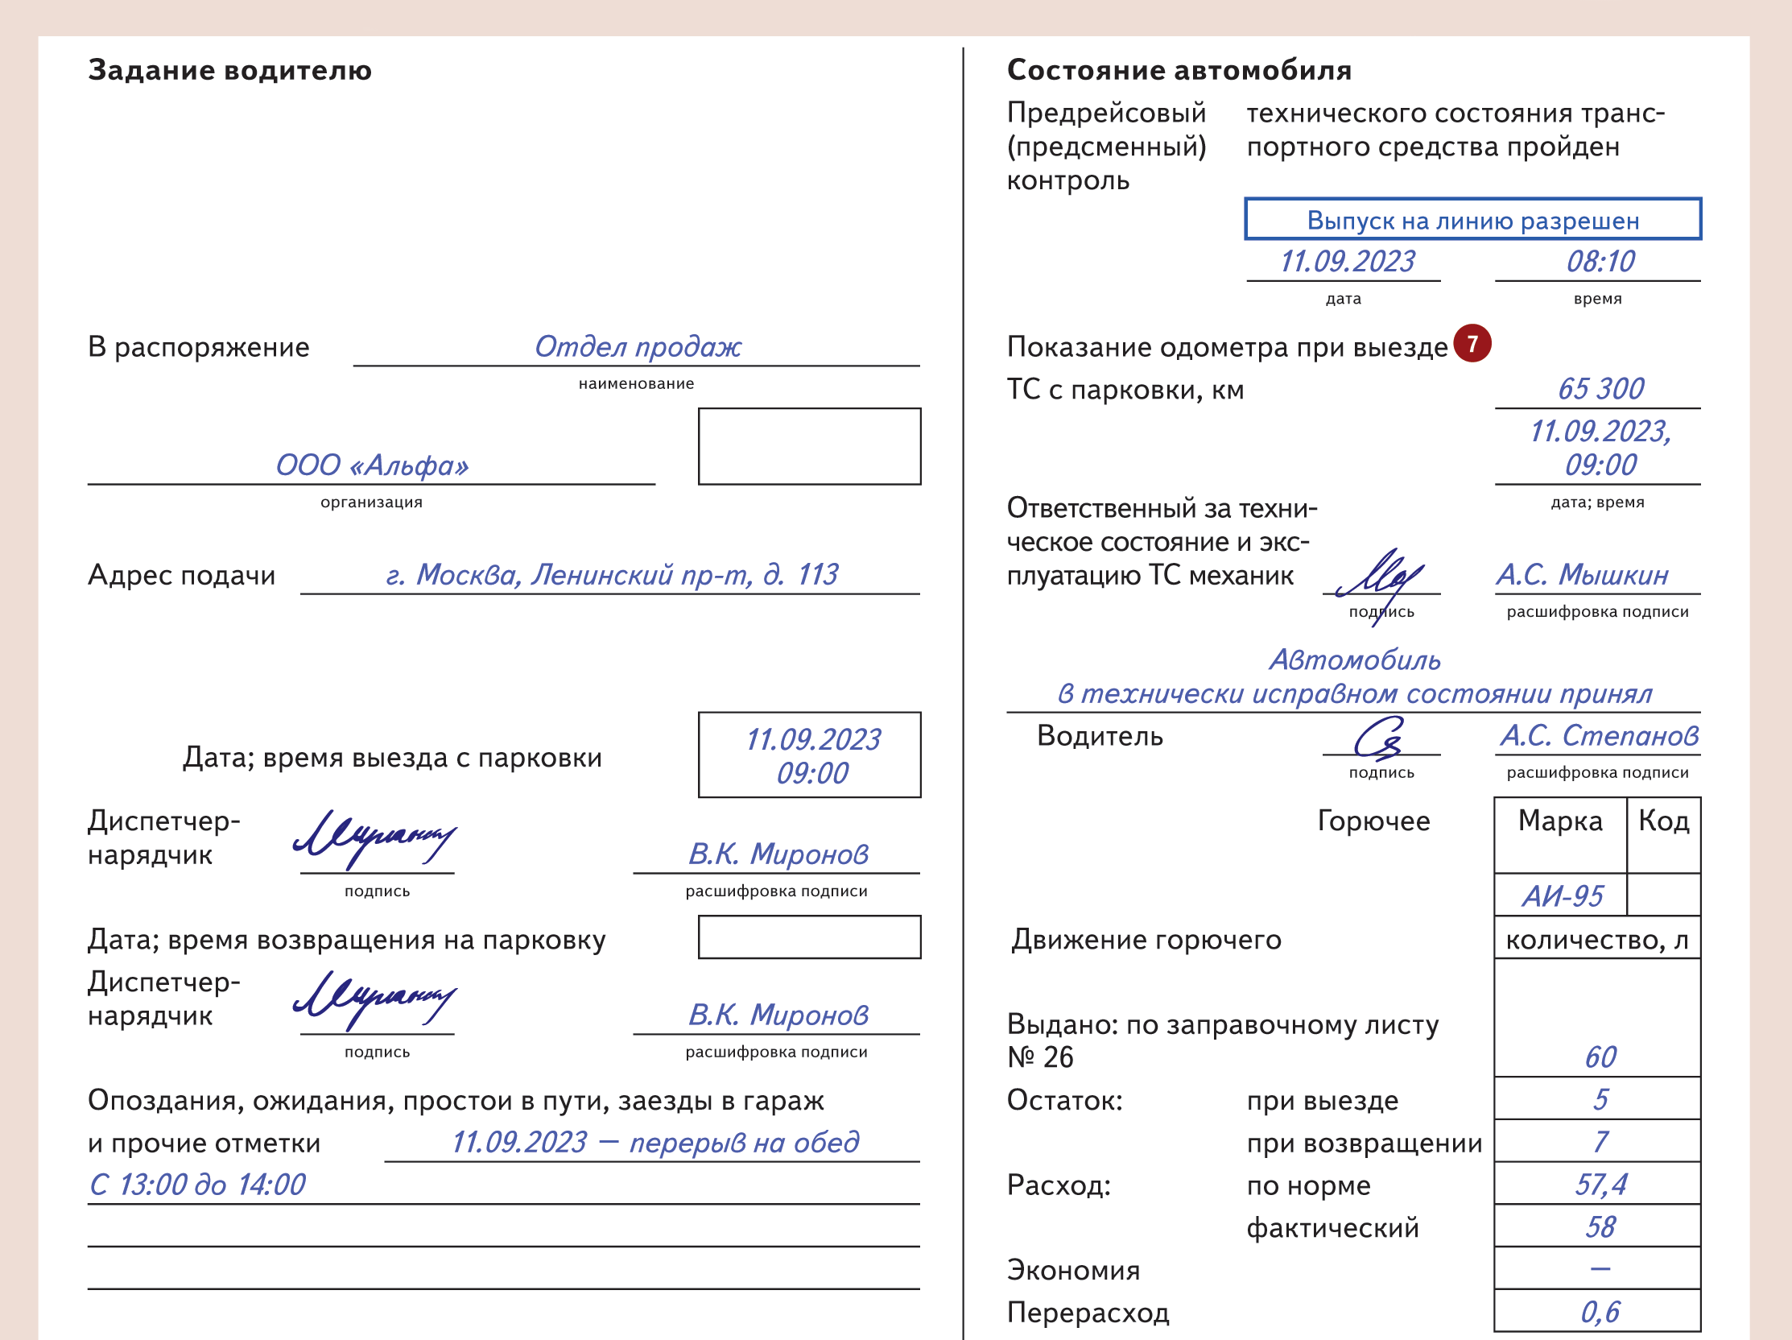Viewport: 1792px width, 1340px height.
Task: Click the 'Задание водителю' heading
Action: click(x=229, y=71)
